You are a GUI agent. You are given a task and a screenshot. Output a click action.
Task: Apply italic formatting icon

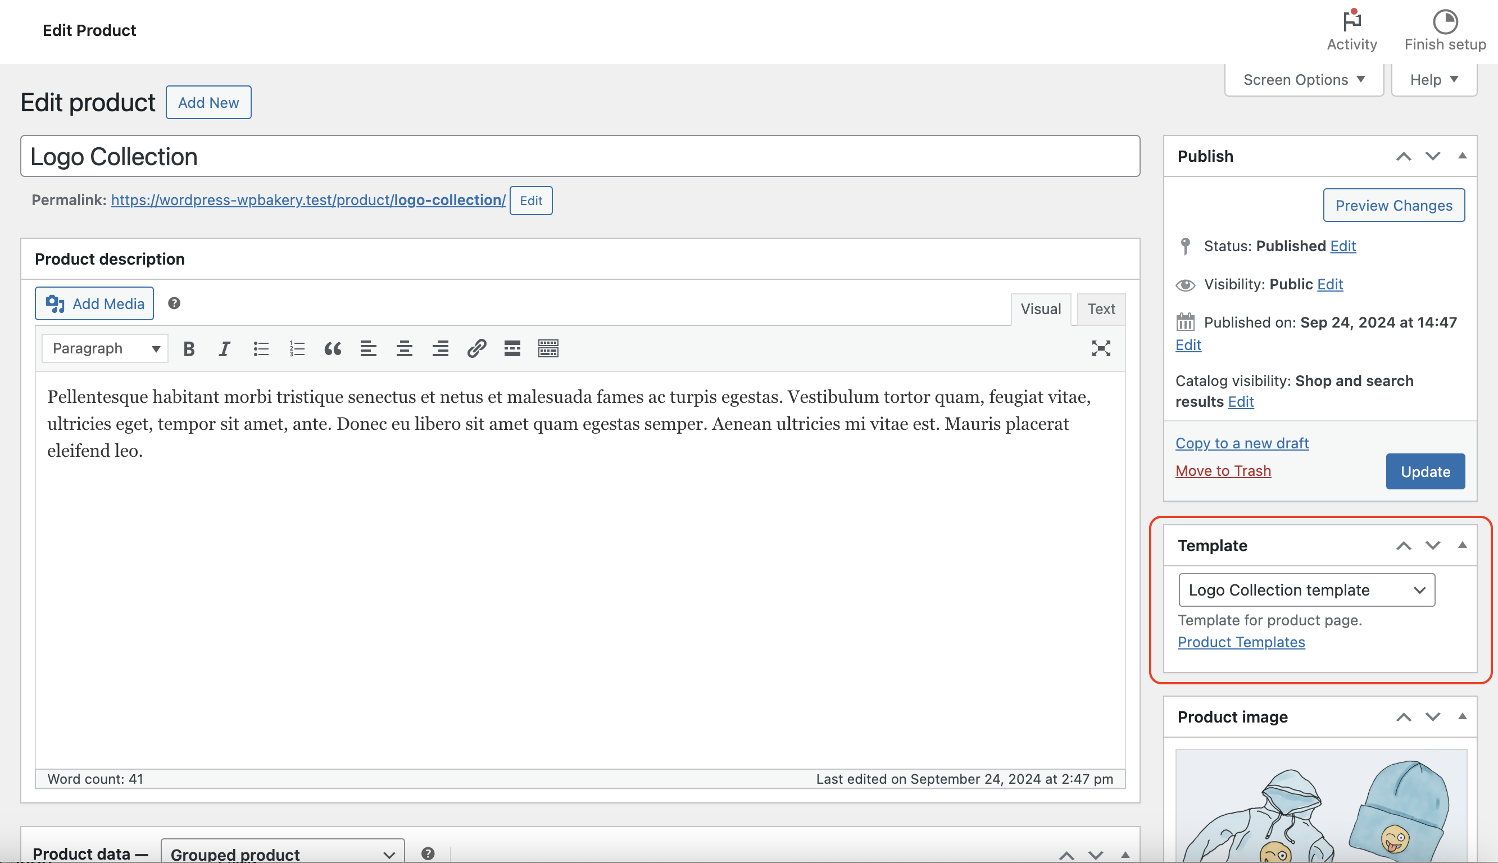click(x=224, y=348)
